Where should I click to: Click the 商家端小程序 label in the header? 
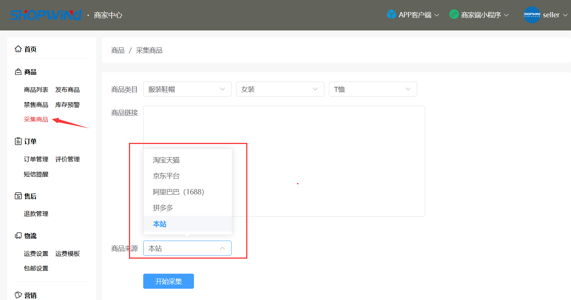[x=481, y=15]
